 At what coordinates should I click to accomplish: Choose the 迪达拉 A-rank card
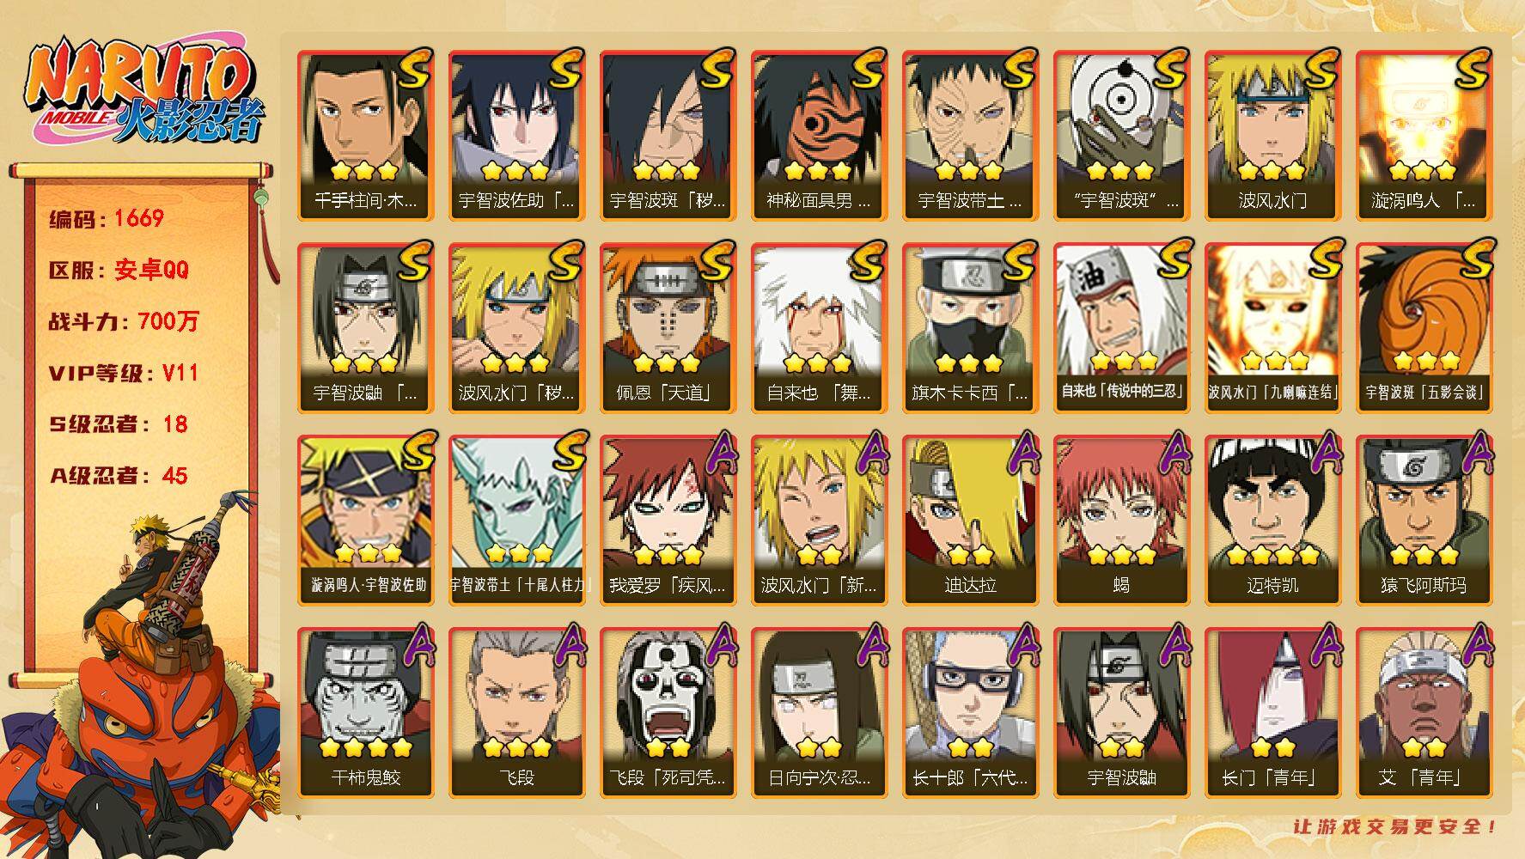coord(969,520)
